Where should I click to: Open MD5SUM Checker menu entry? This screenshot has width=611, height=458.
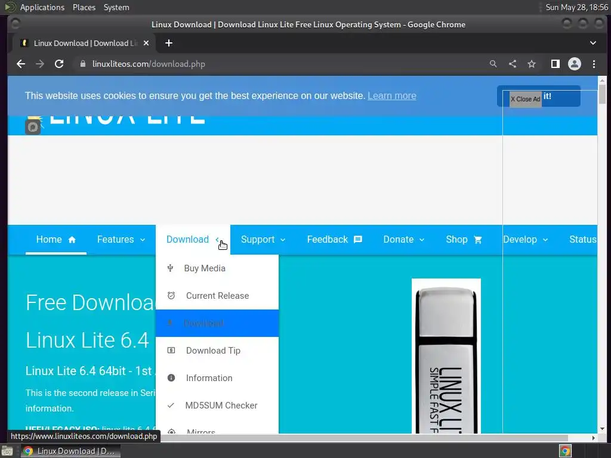[217, 406]
